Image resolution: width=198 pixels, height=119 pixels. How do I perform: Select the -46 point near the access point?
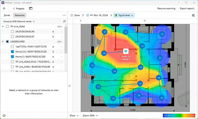point(104,53)
